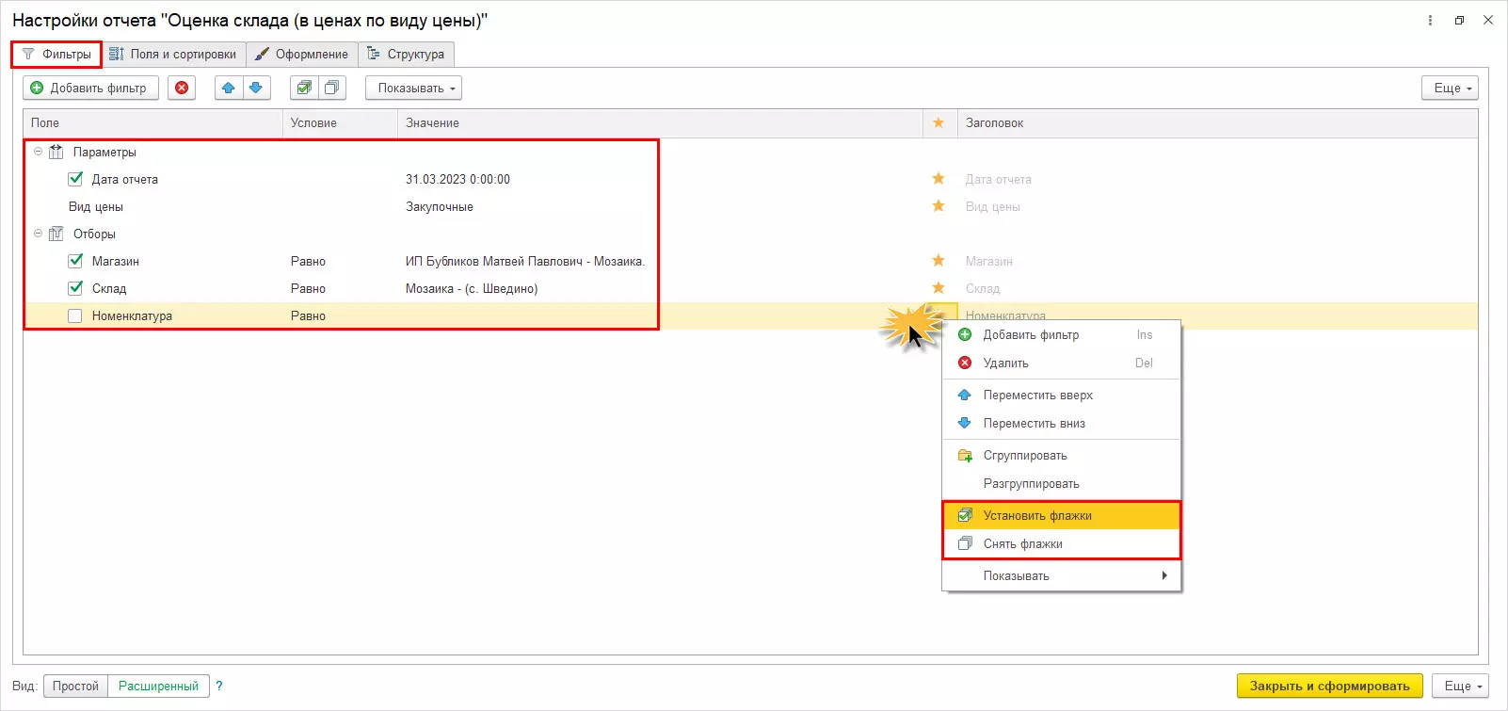
Task: Click Закрыть и сформировать button
Action: (1329, 686)
